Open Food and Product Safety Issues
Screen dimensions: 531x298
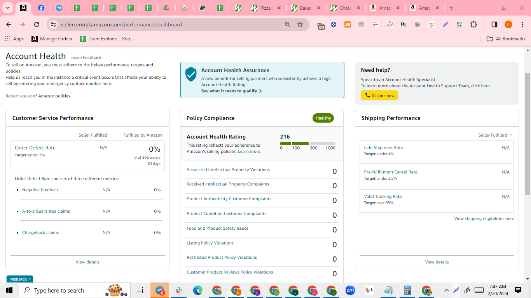(217, 228)
